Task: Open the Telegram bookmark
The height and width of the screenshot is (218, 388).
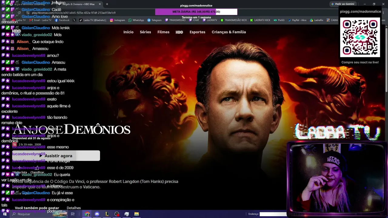Action: (x=155, y=20)
